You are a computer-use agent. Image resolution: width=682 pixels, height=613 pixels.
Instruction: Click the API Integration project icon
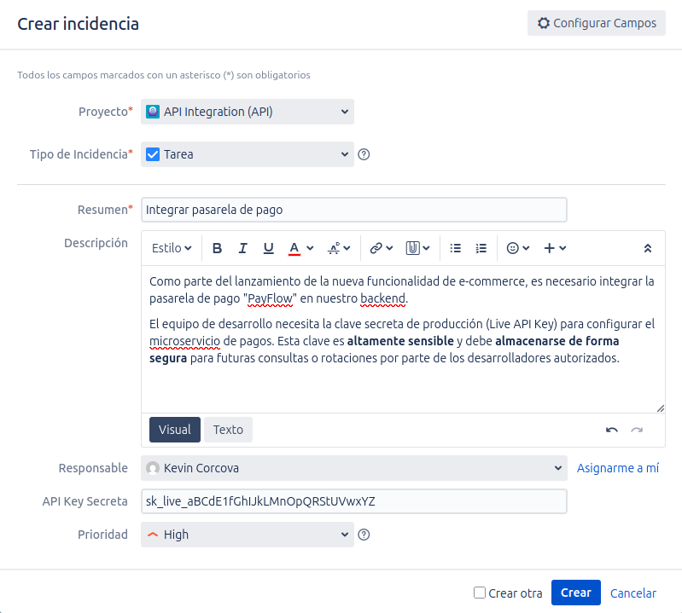point(153,112)
